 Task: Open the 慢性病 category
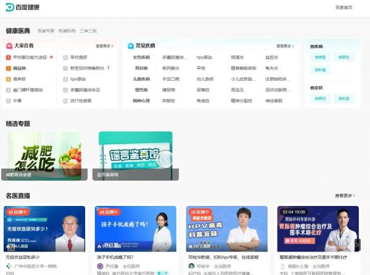pyautogui.click(x=141, y=90)
